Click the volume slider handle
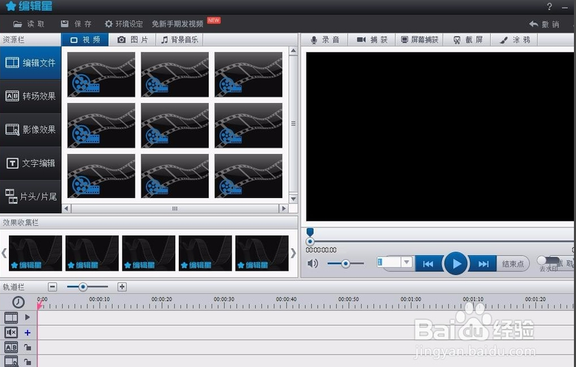The height and width of the screenshot is (367, 576). (x=345, y=263)
